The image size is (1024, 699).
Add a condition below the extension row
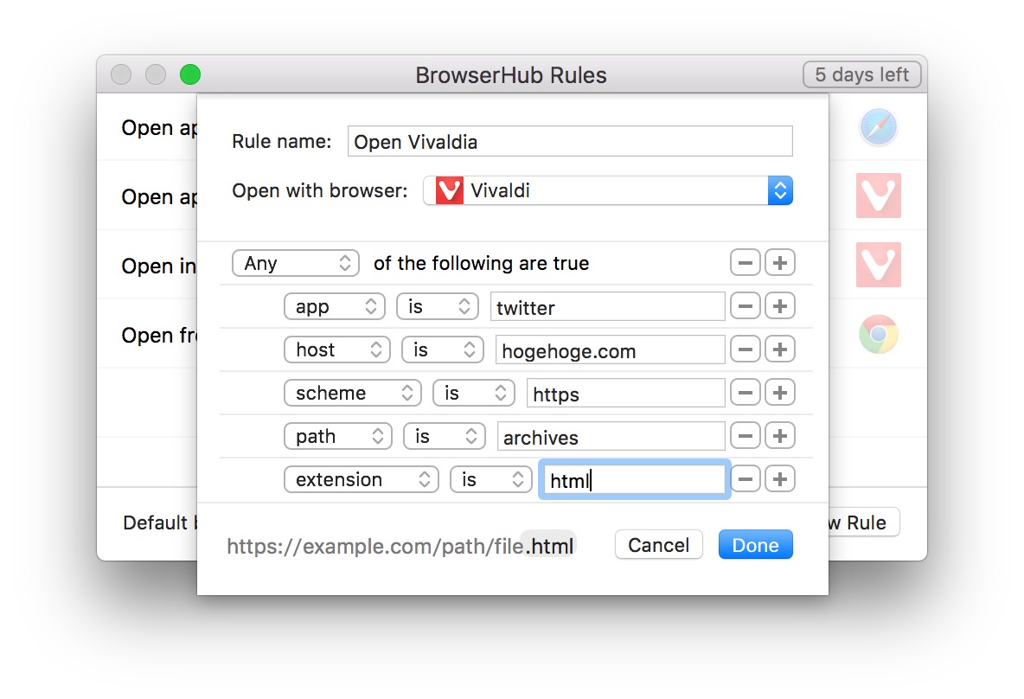tap(780, 479)
